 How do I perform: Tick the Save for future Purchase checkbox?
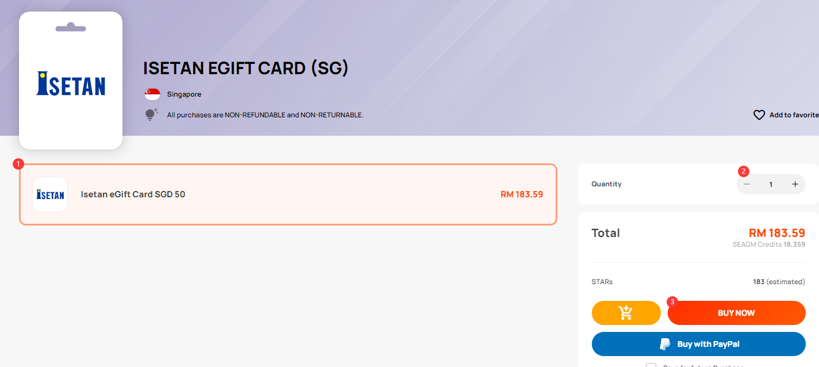point(651,365)
